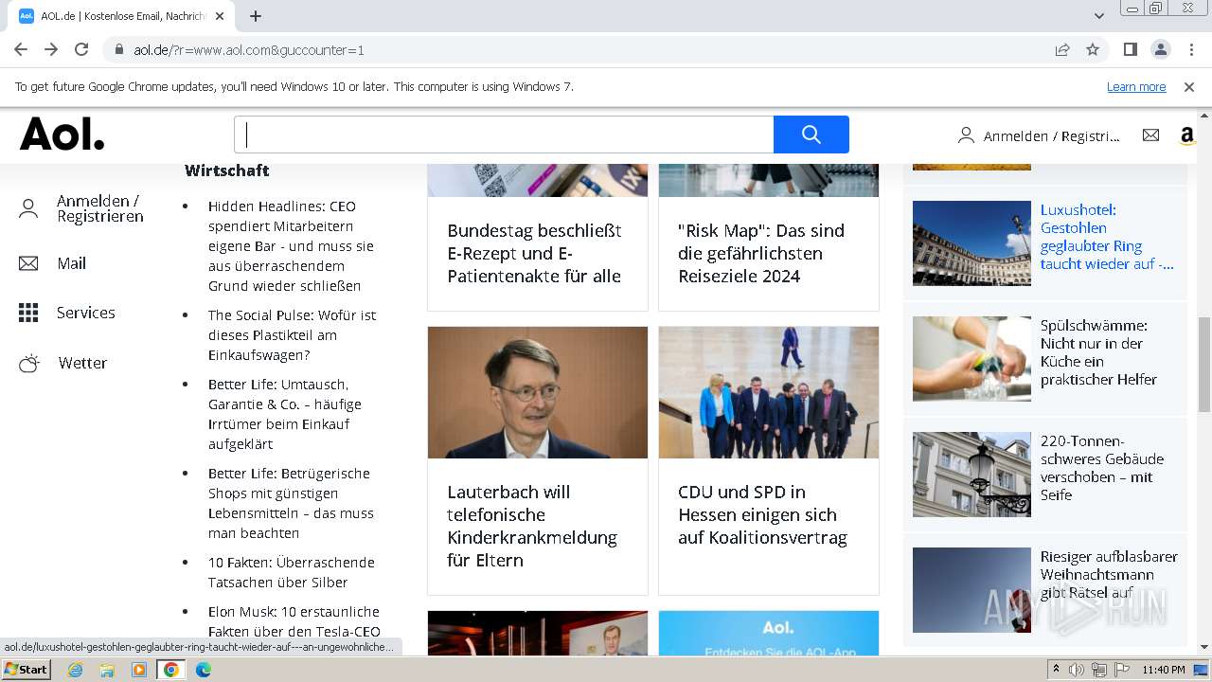Viewport: 1212px width, 682px height.
Task: Click CDU SPD group photo thumbnail
Action: click(x=769, y=392)
